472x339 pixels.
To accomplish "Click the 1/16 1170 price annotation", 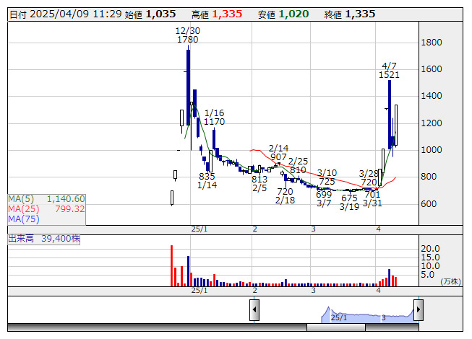I will (x=214, y=118).
